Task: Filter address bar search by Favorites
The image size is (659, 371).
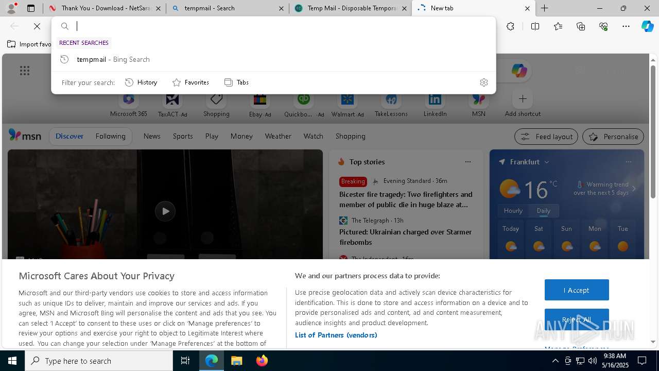Action: 190,82
